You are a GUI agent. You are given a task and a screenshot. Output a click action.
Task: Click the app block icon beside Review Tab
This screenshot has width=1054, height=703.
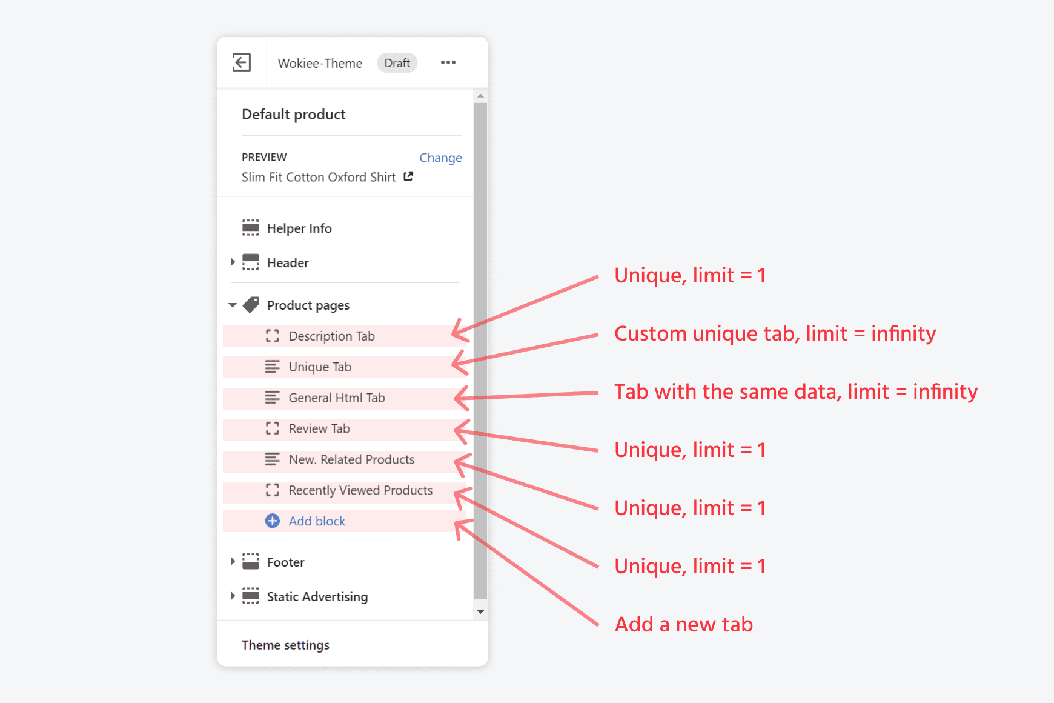click(x=273, y=428)
